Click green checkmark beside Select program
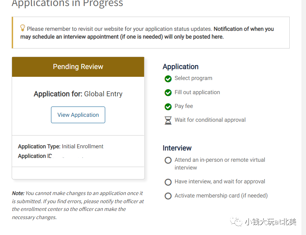Viewport: 306px width, 235px height. pos(168,79)
